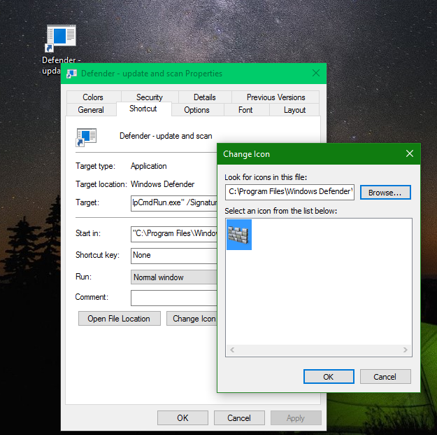
Task: Click the Change Icon button in Properties
Action: [192, 319]
